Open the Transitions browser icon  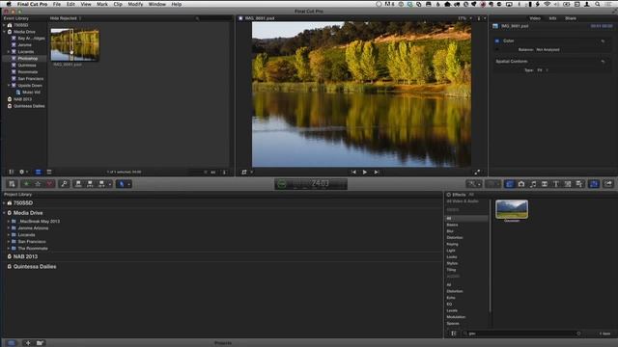point(545,184)
